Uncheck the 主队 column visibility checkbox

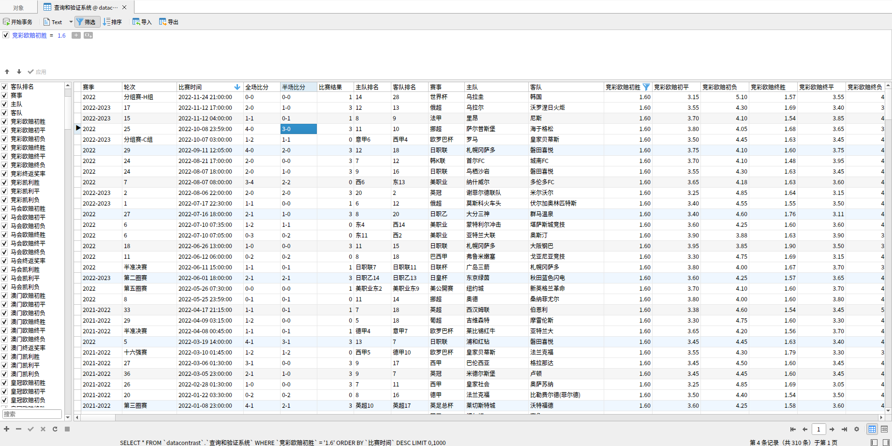pyautogui.click(x=4, y=104)
